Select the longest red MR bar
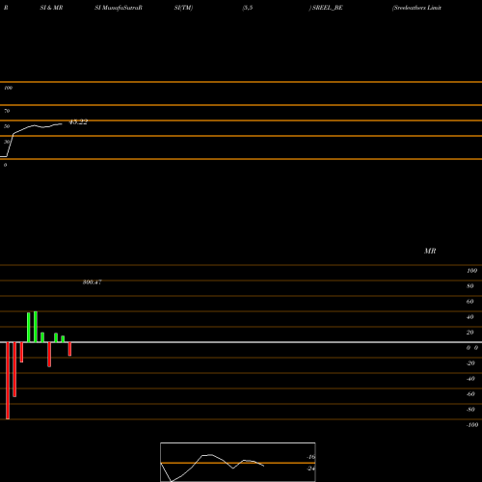Image resolution: width=482 pixels, height=482 pixels. tap(8, 381)
